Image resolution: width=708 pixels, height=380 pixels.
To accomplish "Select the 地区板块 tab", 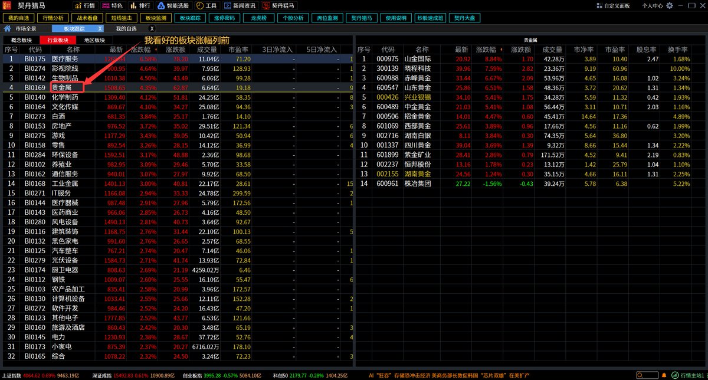I will click(94, 40).
